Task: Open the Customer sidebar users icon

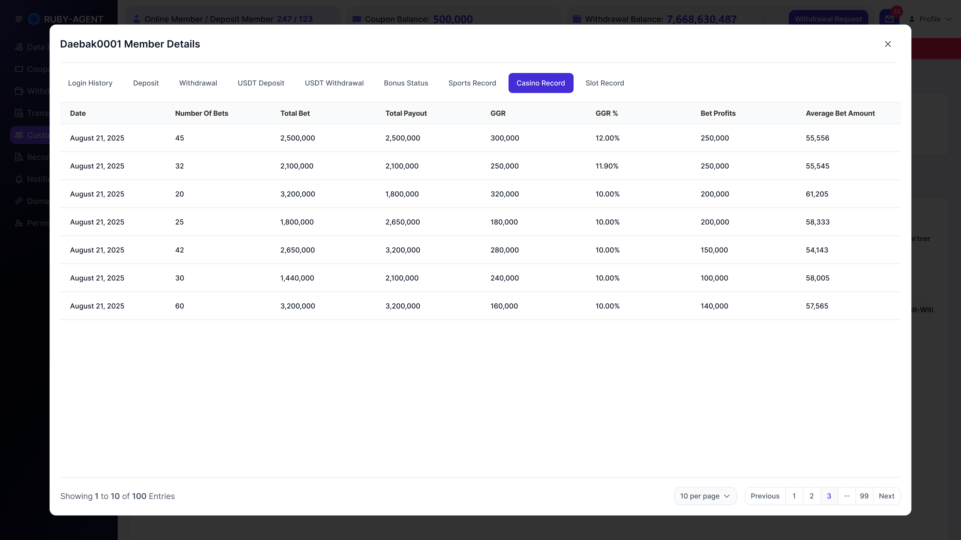Action: tap(19, 135)
